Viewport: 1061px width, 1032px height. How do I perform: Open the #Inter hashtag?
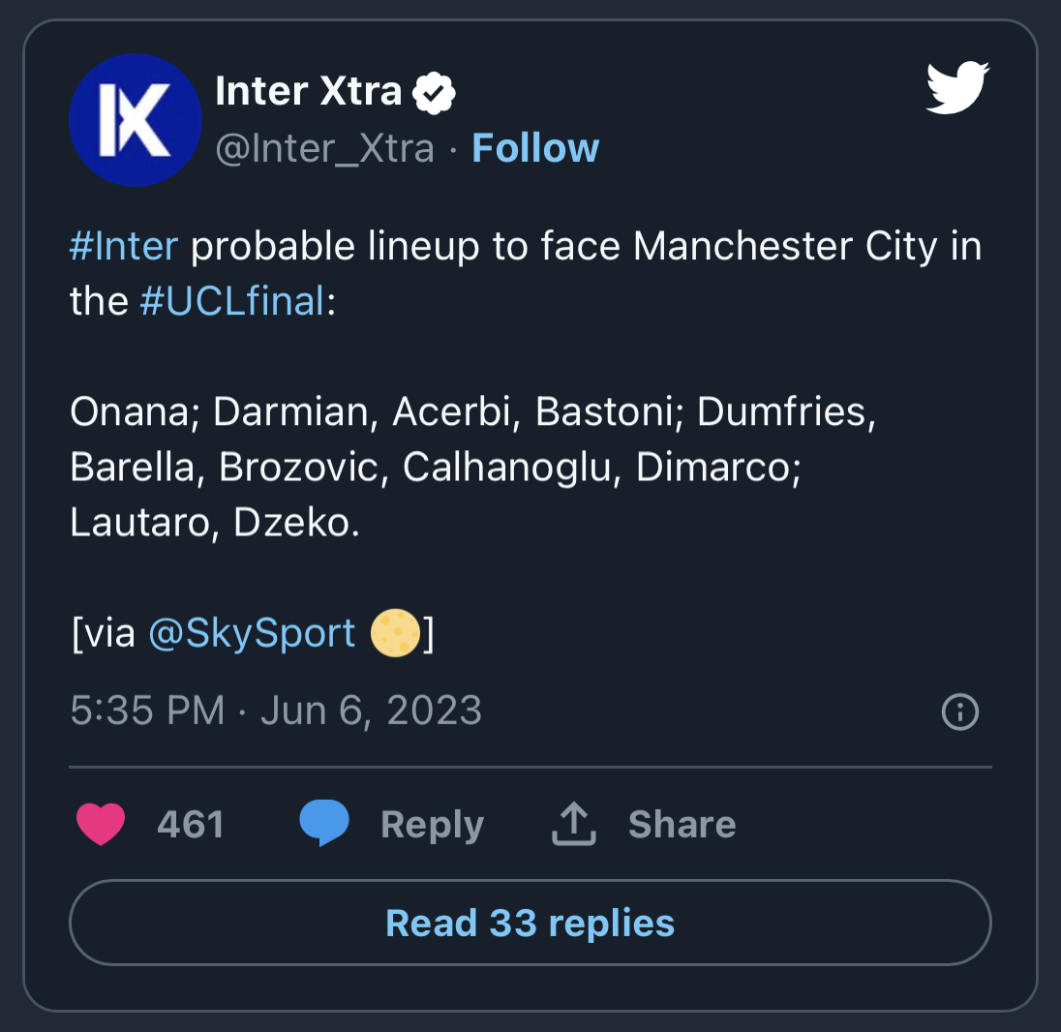pyautogui.click(x=124, y=247)
